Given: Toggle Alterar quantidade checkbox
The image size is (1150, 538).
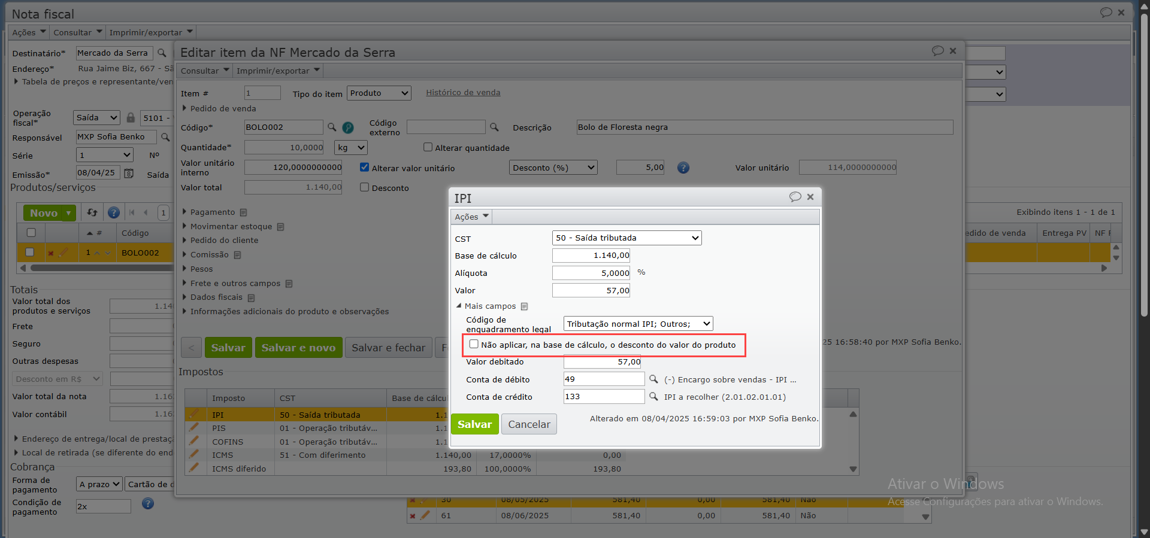Looking at the screenshot, I should pyautogui.click(x=428, y=147).
